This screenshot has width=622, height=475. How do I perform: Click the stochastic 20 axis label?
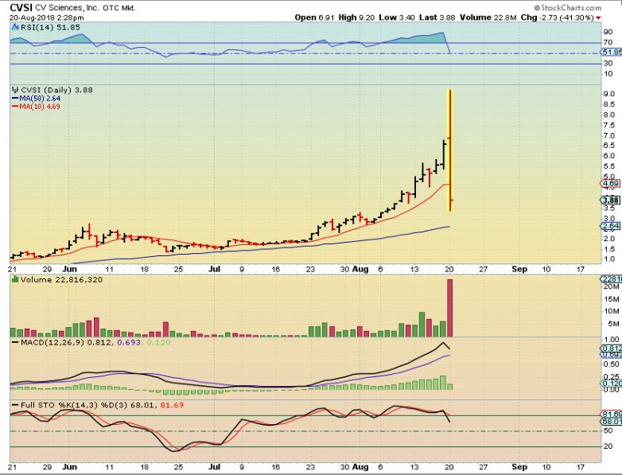608,446
